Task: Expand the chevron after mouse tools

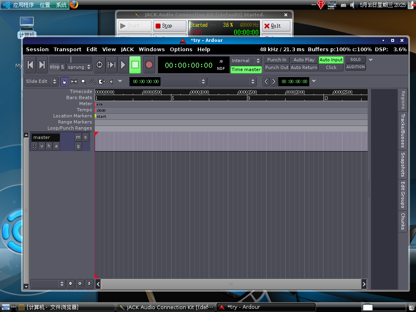Action: [120, 81]
